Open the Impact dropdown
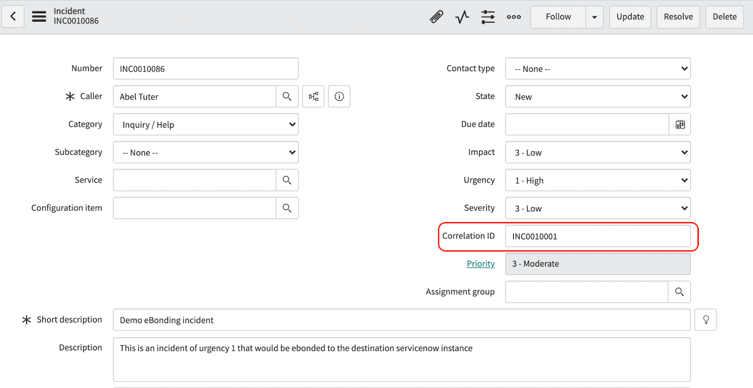Viewport: 753px width, 388px height. tap(598, 152)
